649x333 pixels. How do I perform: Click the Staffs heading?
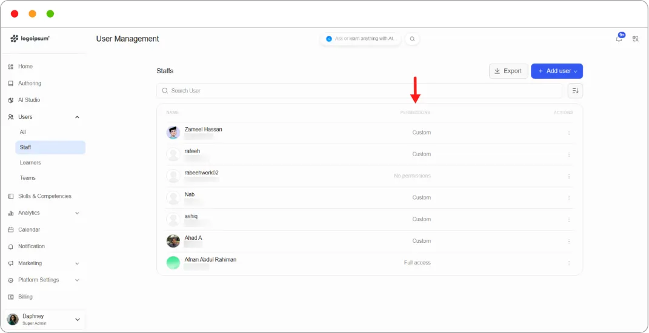(x=165, y=71)
